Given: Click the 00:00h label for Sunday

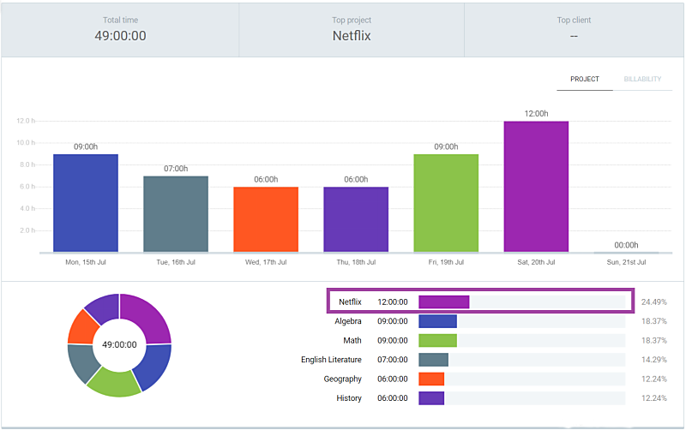Looking at the screenshot, I should (626, 245).
